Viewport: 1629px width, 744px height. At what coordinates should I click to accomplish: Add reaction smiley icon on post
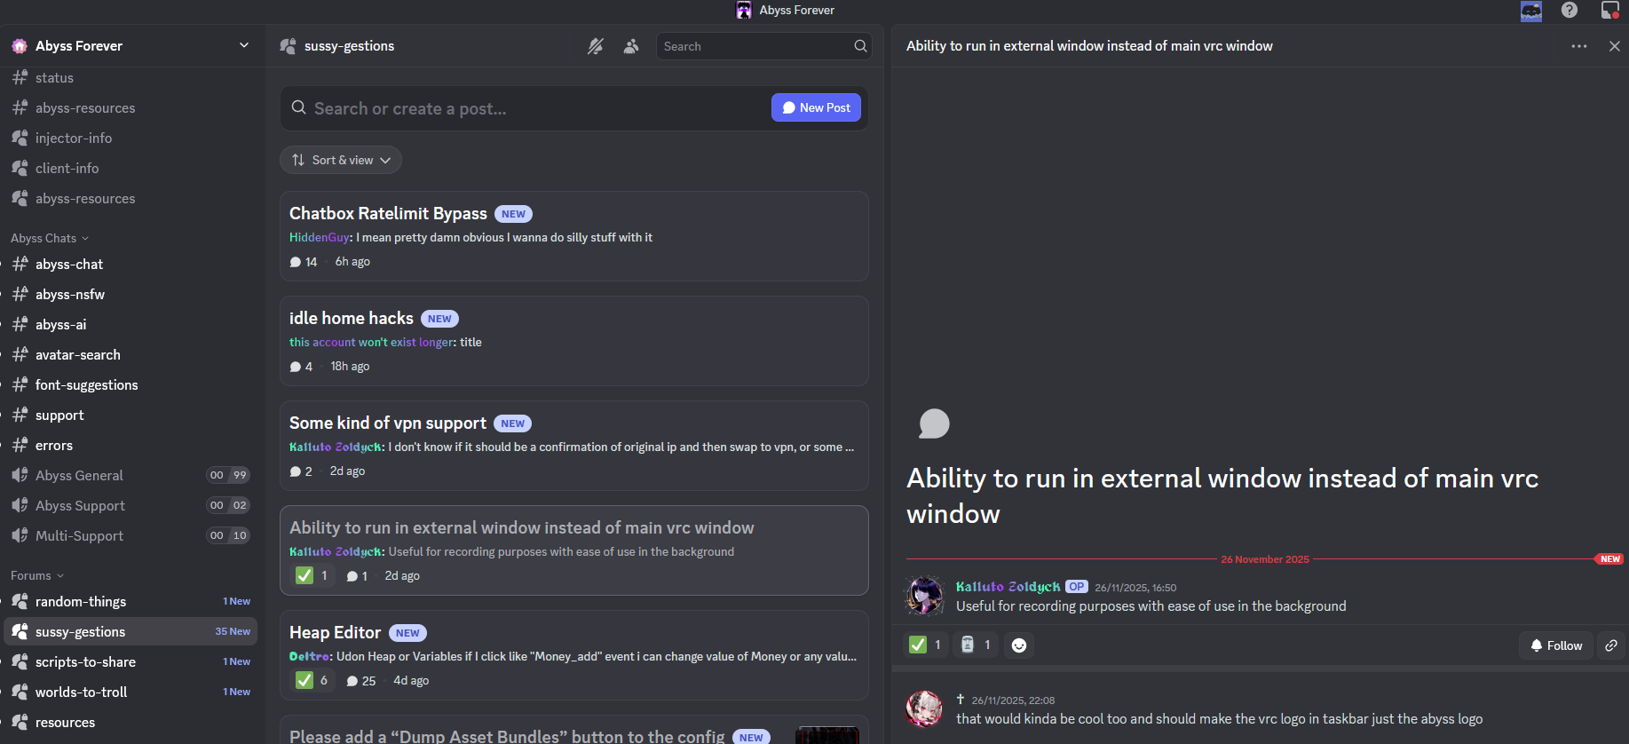[x=1019, y=645]
